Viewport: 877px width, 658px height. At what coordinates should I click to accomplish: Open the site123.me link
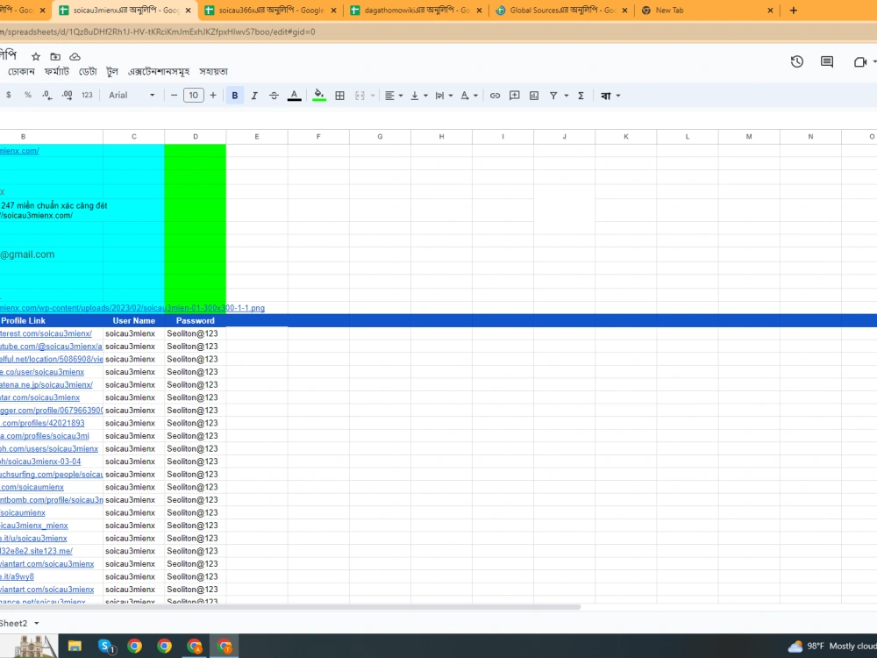[x=36, y=551]
